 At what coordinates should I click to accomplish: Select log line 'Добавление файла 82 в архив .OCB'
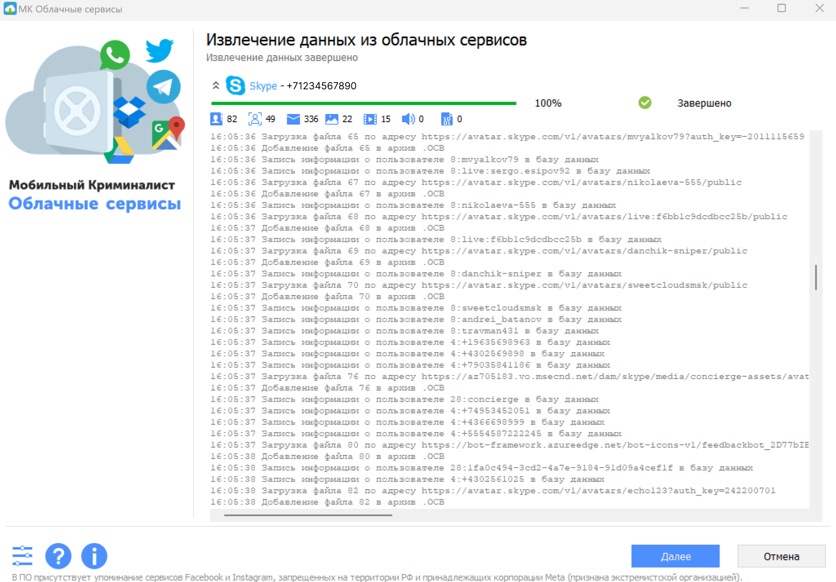(x=327, y=502)
